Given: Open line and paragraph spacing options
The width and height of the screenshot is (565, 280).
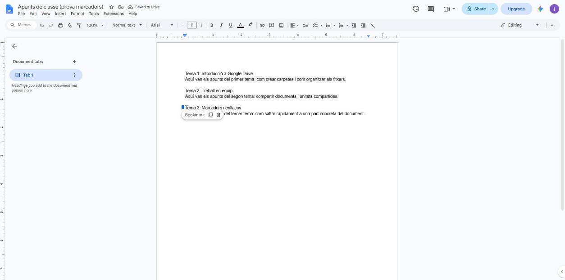Looking at the screenshot, I should [x=305, y=25].
